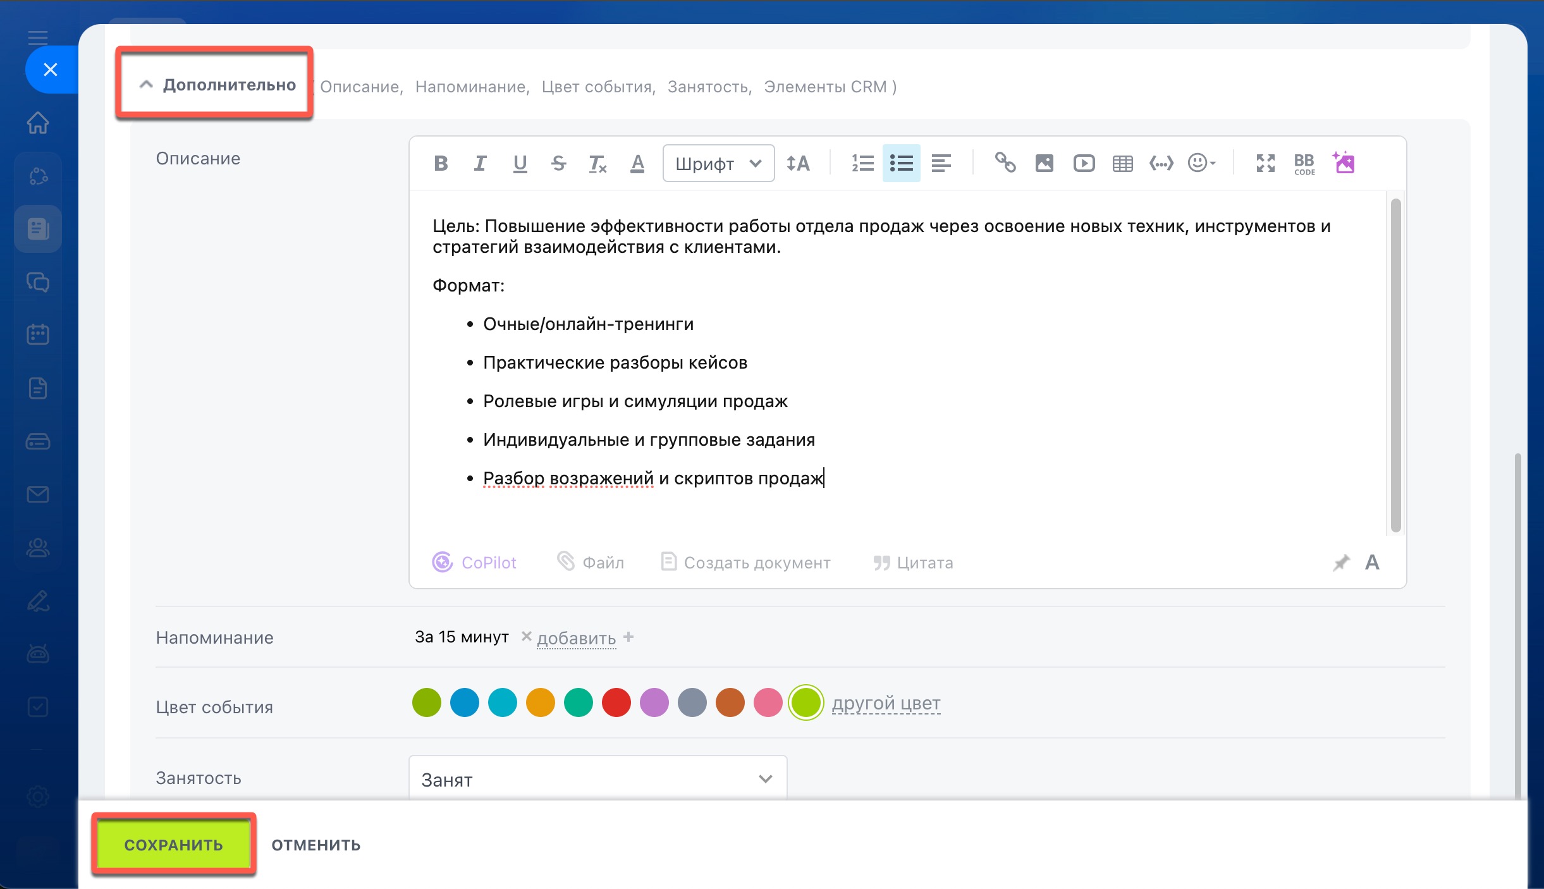This screenshot has width=1544, height=889.
Task: Insert a table via grid icon
Action: (x=1122, y=164)
